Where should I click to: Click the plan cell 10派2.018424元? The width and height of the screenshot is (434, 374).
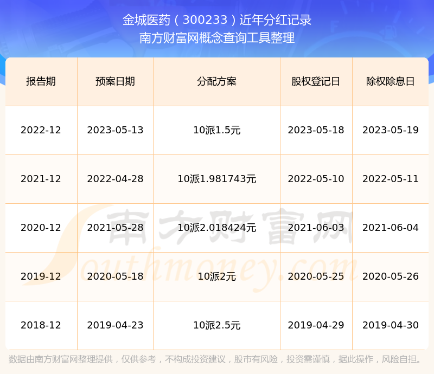[216, 228]
